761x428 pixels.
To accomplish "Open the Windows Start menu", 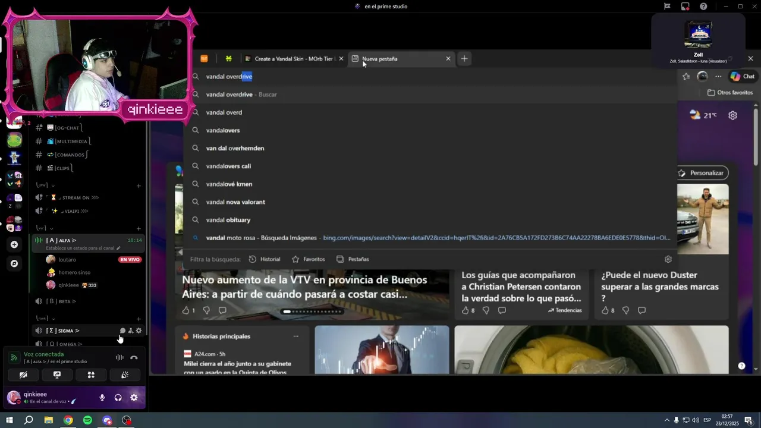I will click(10, 420).
